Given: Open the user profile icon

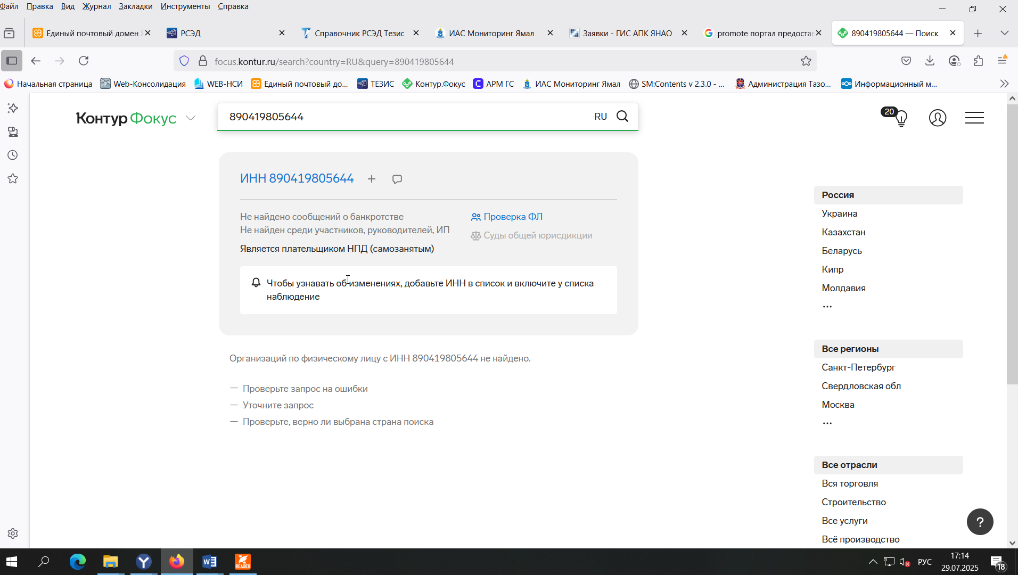Looking at the screenshot, I should click(938, 118).
